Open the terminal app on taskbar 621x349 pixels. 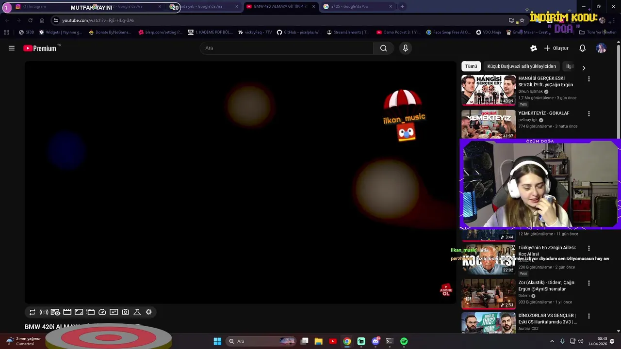tap(389, 341)
